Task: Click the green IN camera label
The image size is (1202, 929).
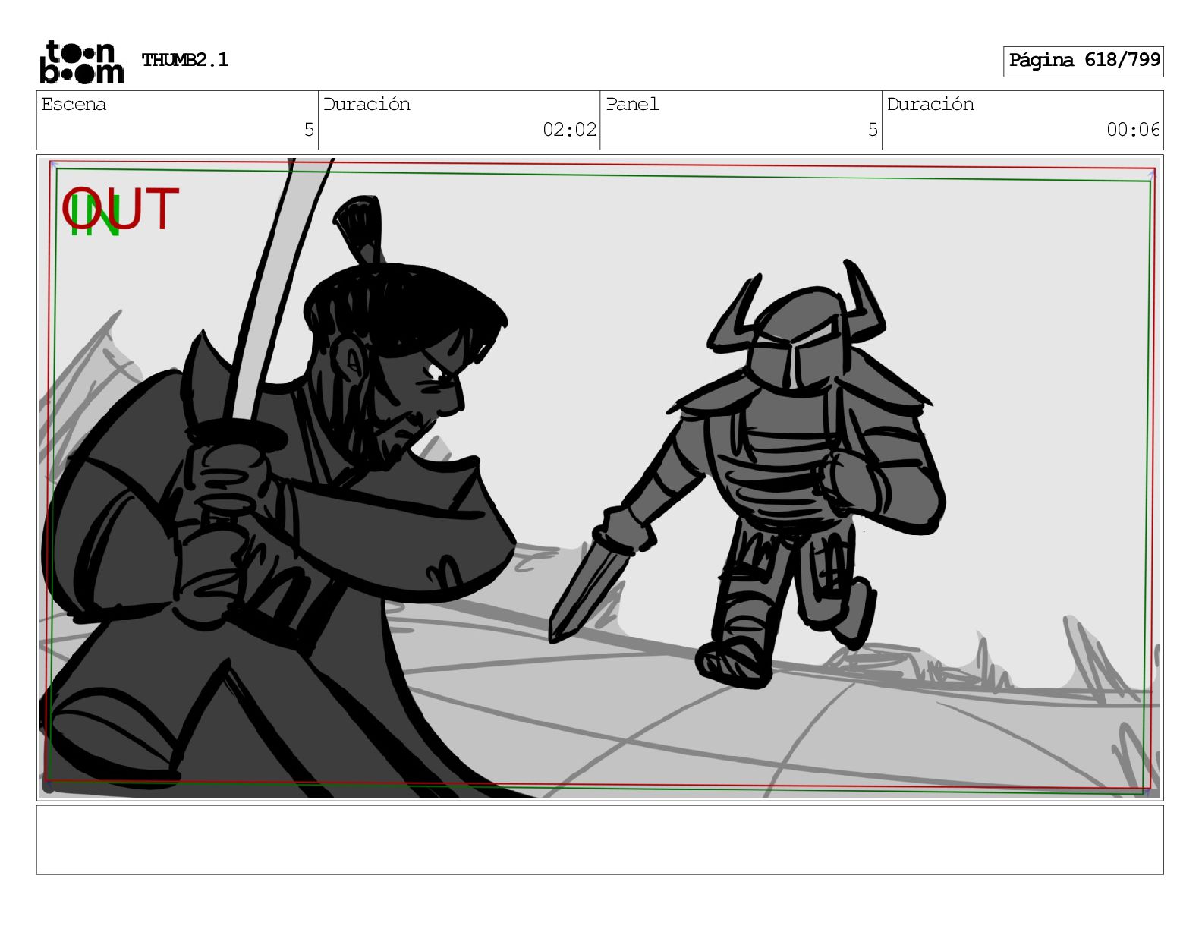Action: (95, 216)
